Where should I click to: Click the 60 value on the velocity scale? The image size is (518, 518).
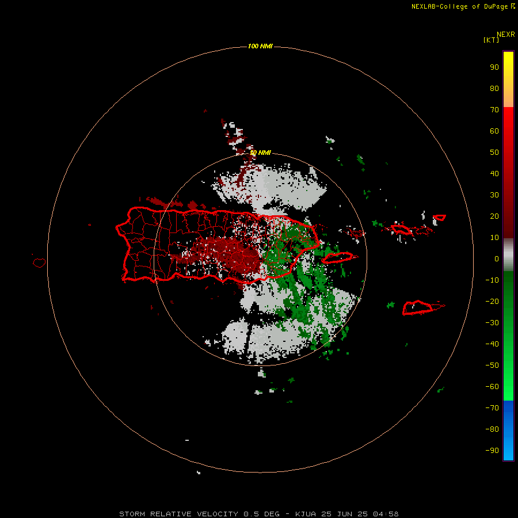[494, 131]
